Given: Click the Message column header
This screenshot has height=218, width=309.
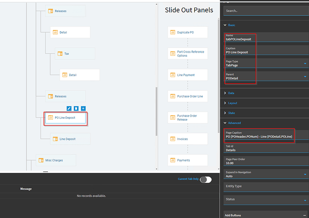Looking at the screenshot, I should pos(26,189).
